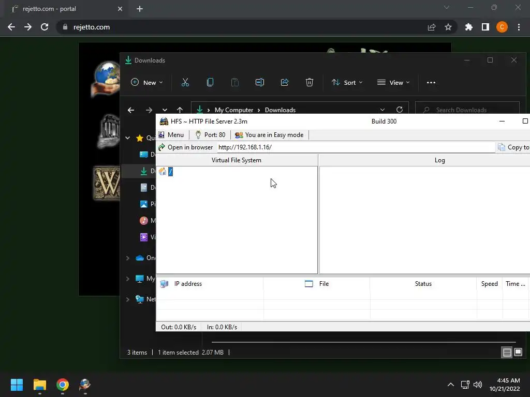530x397 pixels.
Task: Switch Explorer to details view layout
Action: pos(507,353)
